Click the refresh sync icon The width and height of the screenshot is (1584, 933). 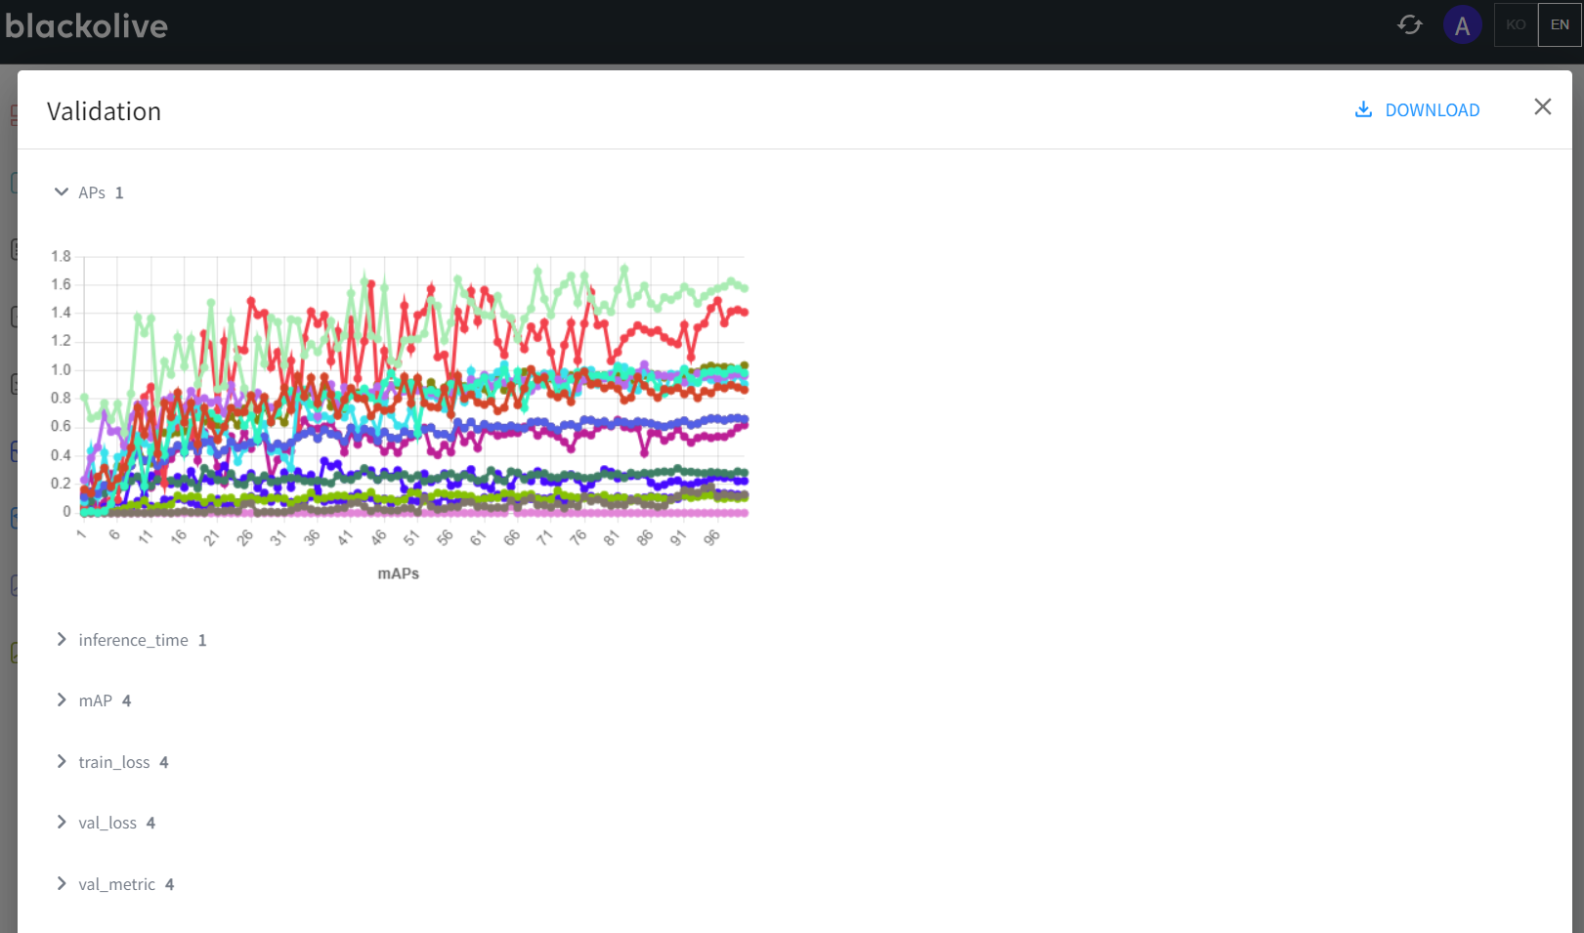pyautogui.click(x=1409, y=24)
